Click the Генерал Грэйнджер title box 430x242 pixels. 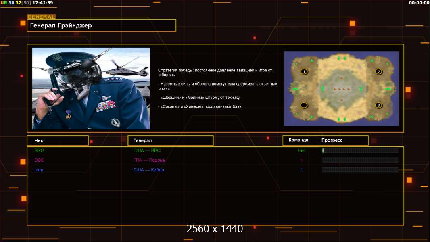pyautogui.click(x=102, y=25)
